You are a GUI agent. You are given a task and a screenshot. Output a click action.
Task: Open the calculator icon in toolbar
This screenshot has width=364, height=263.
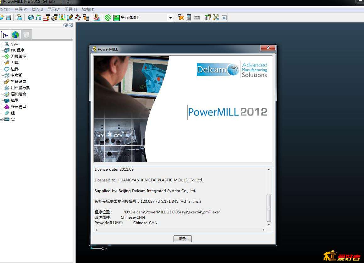pyautogui.click(x=189, y=17)
